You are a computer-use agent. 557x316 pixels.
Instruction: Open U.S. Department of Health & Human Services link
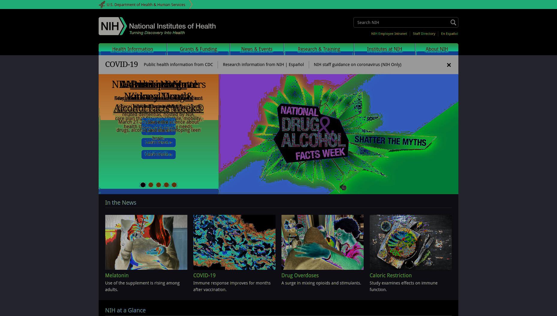[x=146, y=5]
